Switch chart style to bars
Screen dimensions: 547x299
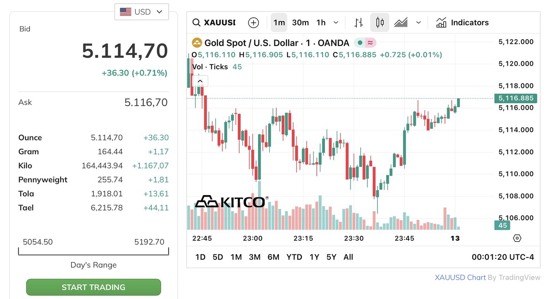point(359,23)
